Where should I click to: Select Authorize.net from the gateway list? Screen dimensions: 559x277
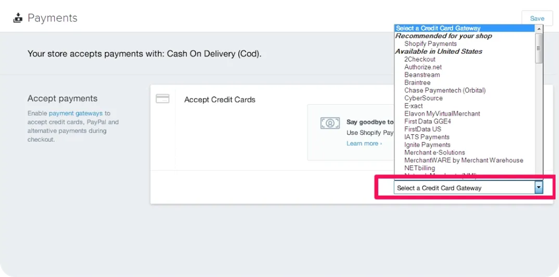click(423, 67)
